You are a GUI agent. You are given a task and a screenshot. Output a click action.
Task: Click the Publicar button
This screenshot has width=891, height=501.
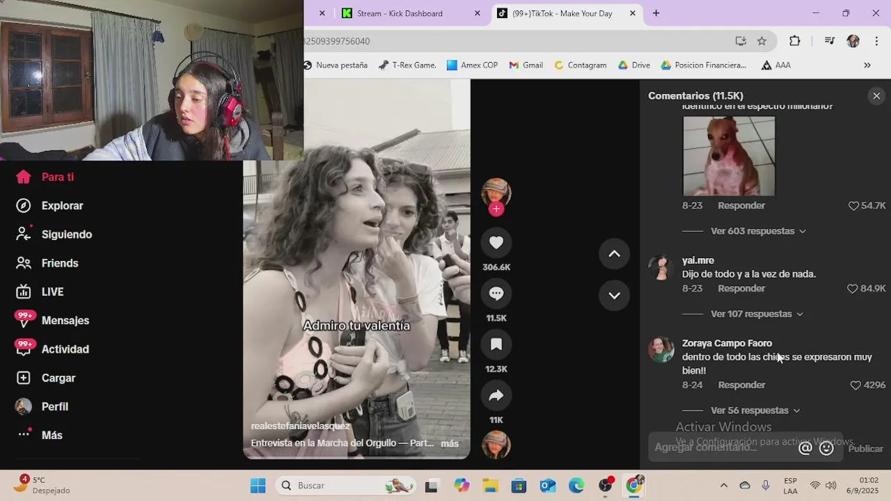pos(866,449)
